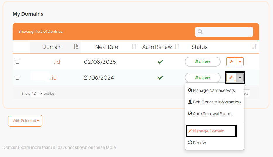Open the dropdown arrow beside first row's wrench
The image size is (273, 157).
[x=240, y=62]
